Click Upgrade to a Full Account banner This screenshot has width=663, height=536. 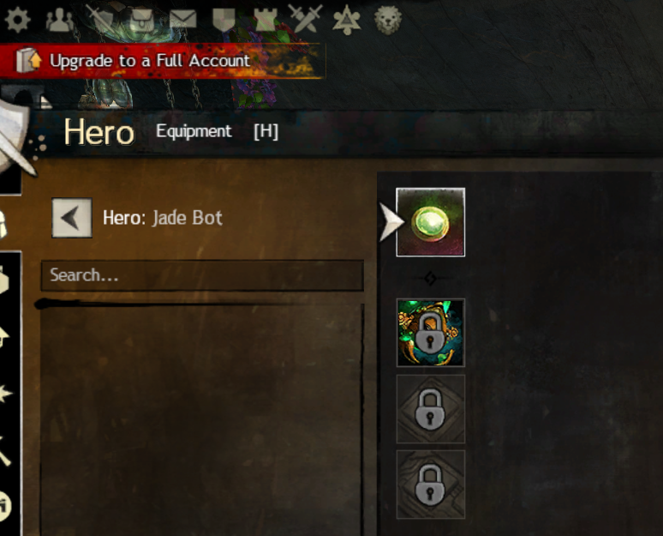tap(163, 61)
